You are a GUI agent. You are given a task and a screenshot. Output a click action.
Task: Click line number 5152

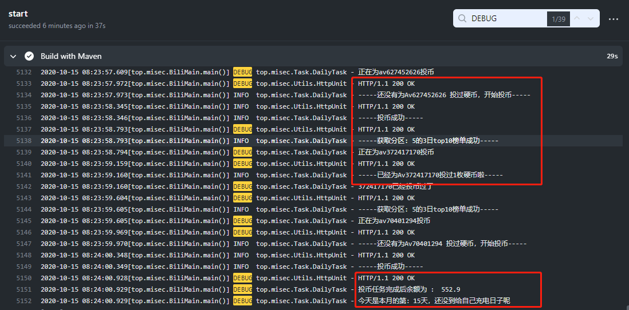pyautogui.click(x=23, y=300)
